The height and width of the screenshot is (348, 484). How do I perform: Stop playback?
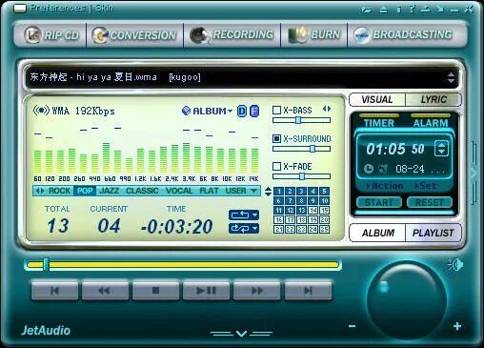155,291
